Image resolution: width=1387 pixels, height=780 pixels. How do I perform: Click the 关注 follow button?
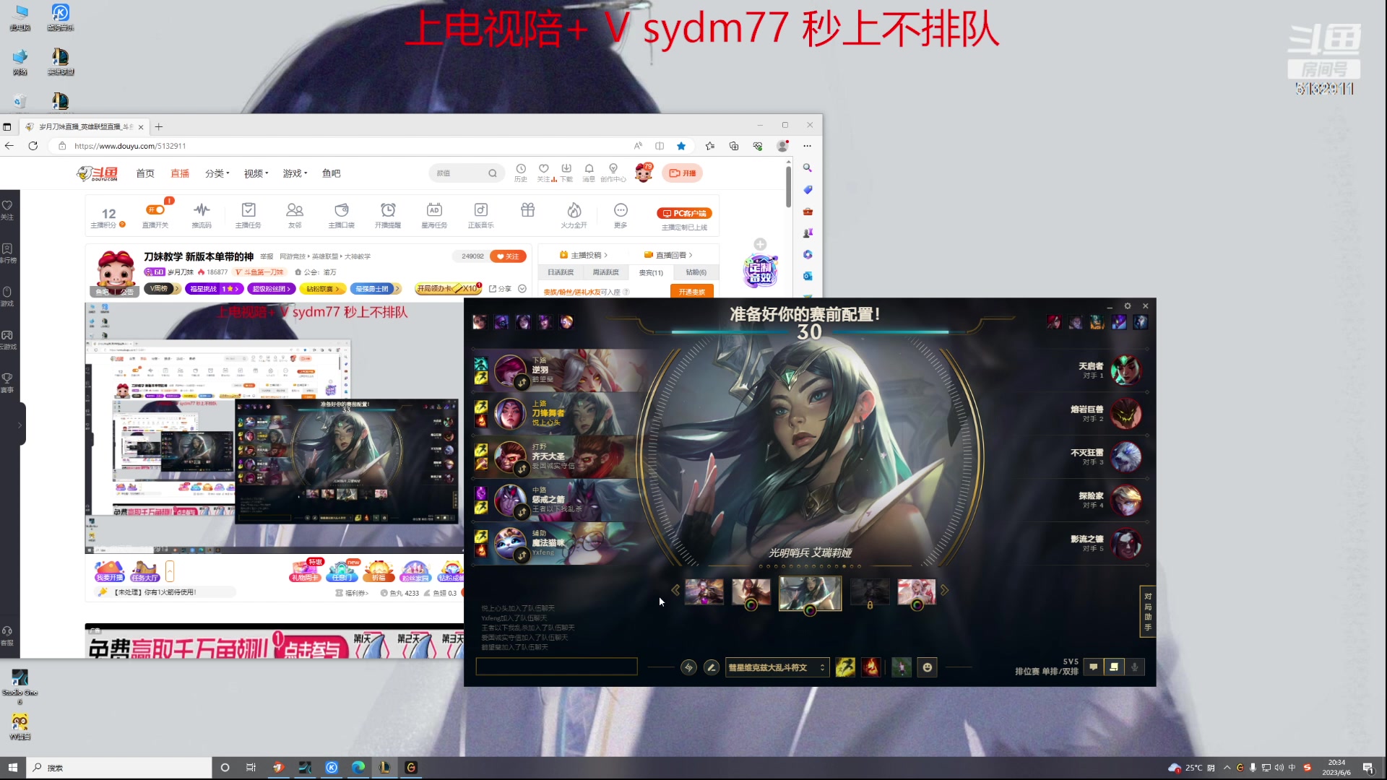pyautogui.click(x=508, y=256)
